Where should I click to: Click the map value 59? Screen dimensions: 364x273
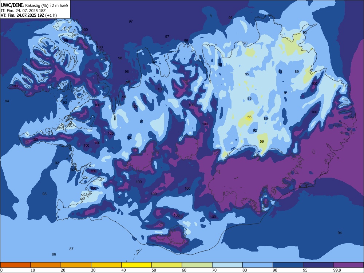pyautogui.click(x=262, y=141)
